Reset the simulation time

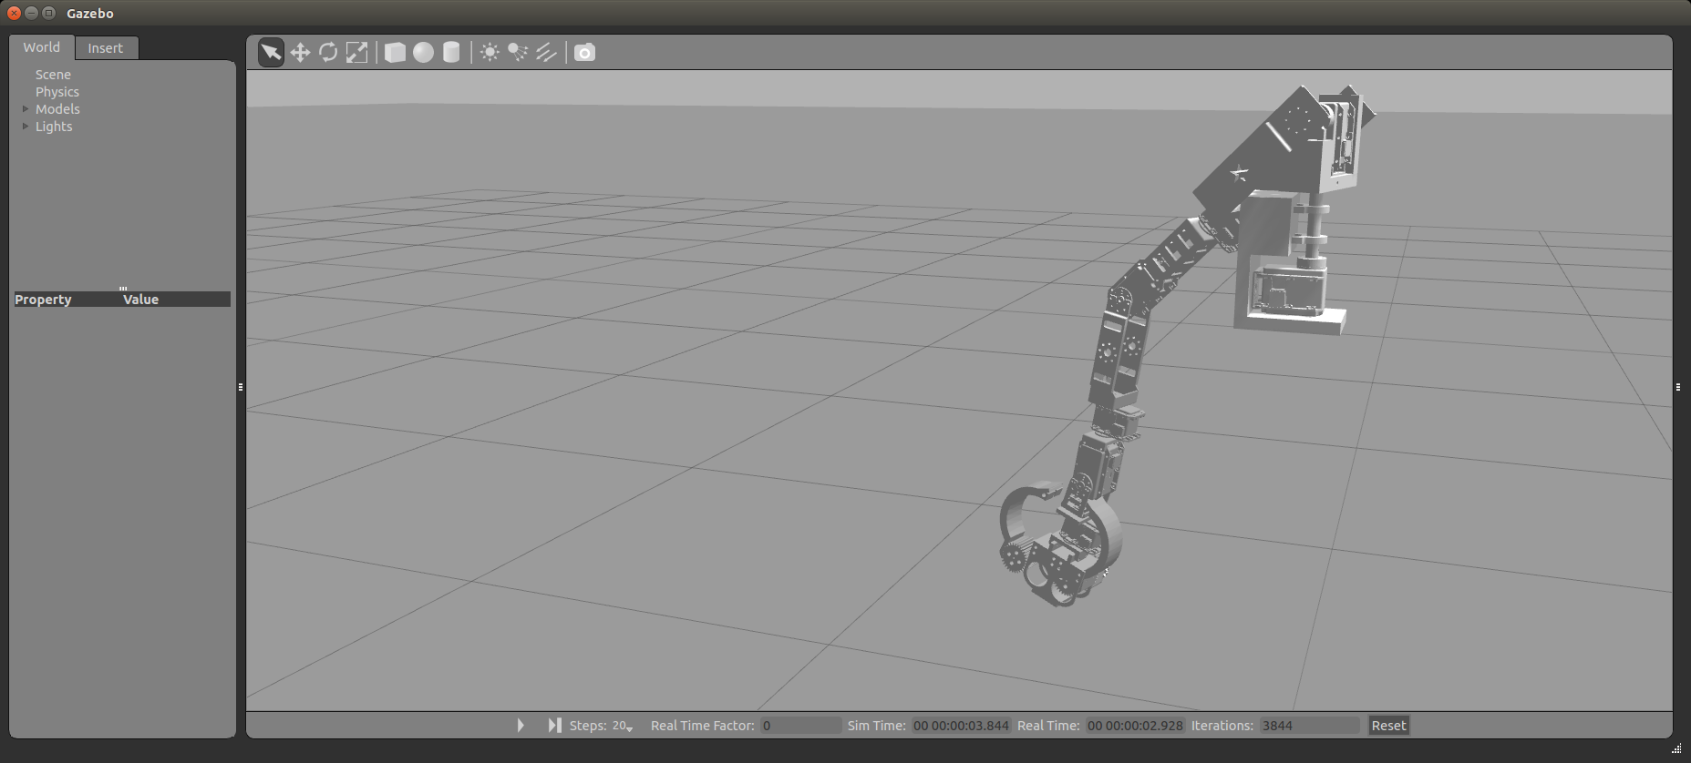pyautogui.click(x=1388, y=726)
